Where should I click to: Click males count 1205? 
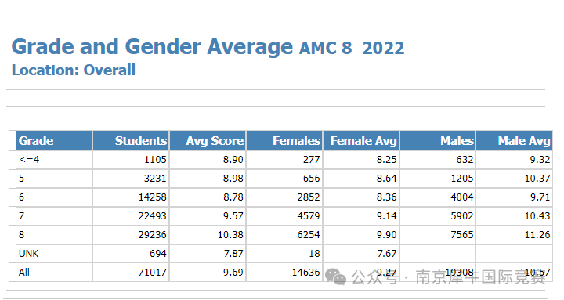click(x=462, y=178)
